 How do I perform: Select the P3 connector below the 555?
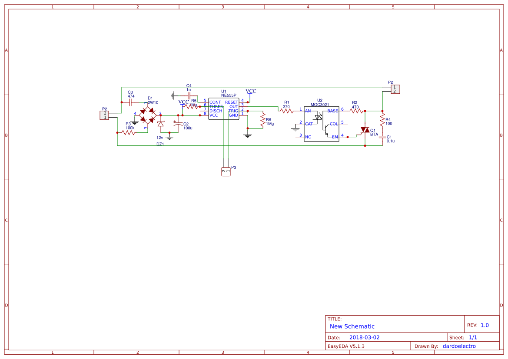tap(226, 171)
